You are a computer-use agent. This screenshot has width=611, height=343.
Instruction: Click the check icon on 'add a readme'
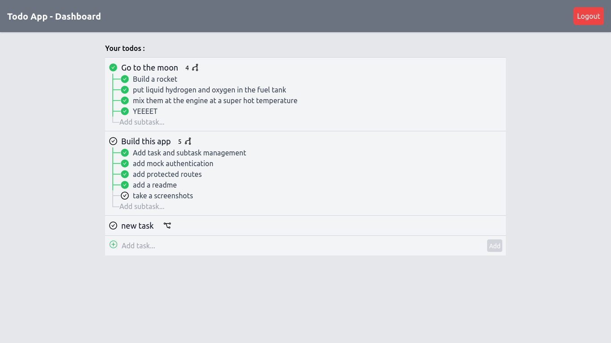124,184
